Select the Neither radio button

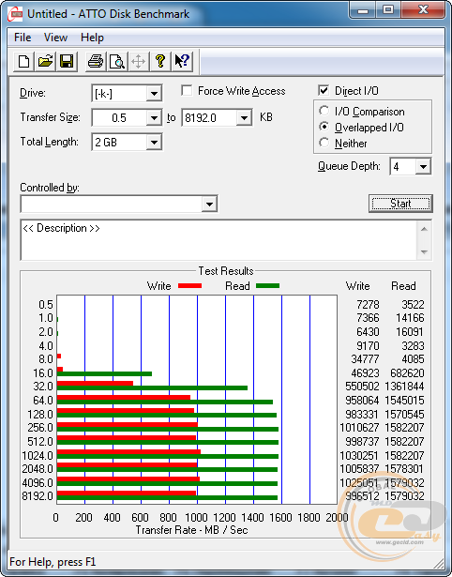tap(324, 143)
